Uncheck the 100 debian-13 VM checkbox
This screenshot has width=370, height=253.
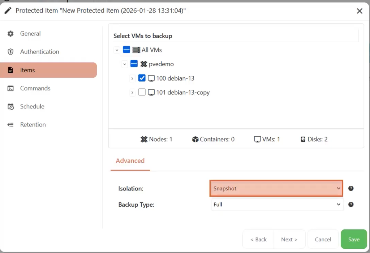click(142, 78)
